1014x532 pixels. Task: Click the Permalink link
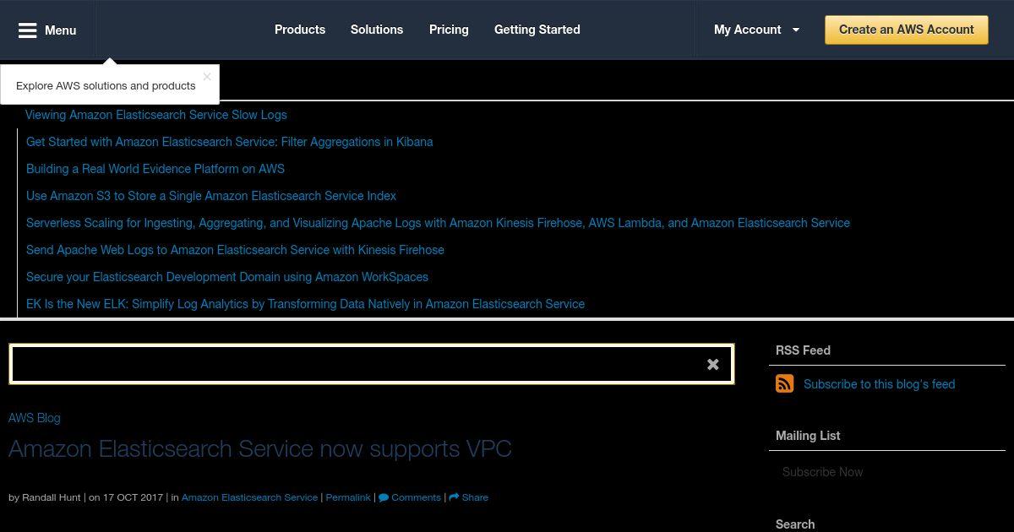point(348,497)
